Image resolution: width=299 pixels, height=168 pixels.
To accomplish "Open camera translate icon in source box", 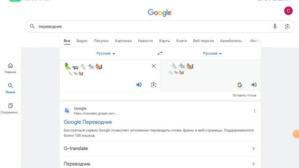I will 154,85.
